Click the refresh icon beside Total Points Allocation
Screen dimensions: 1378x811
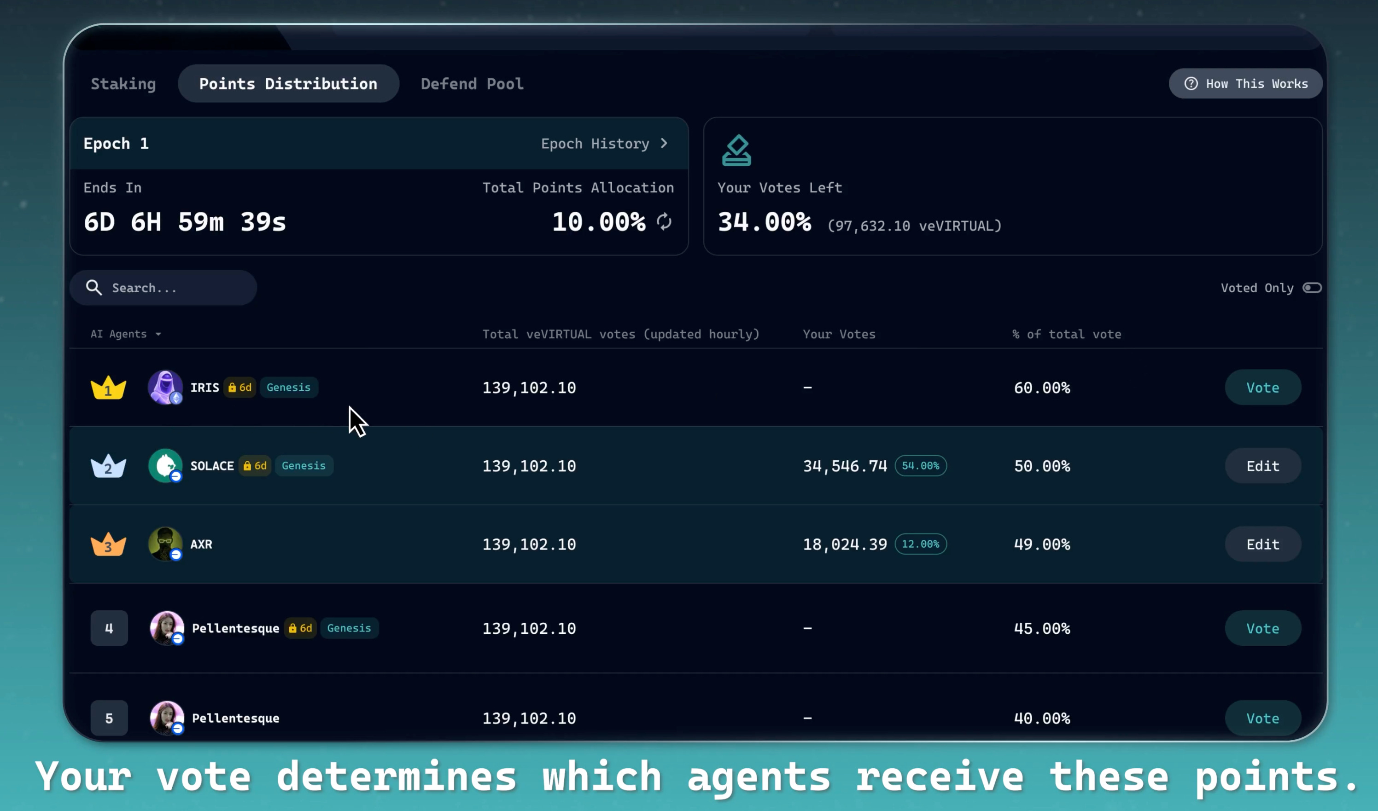[x=665, y=221]
